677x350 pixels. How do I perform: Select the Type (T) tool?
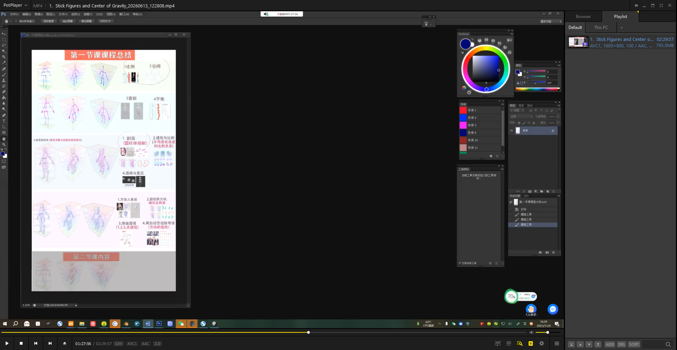(x=4, y=121)
